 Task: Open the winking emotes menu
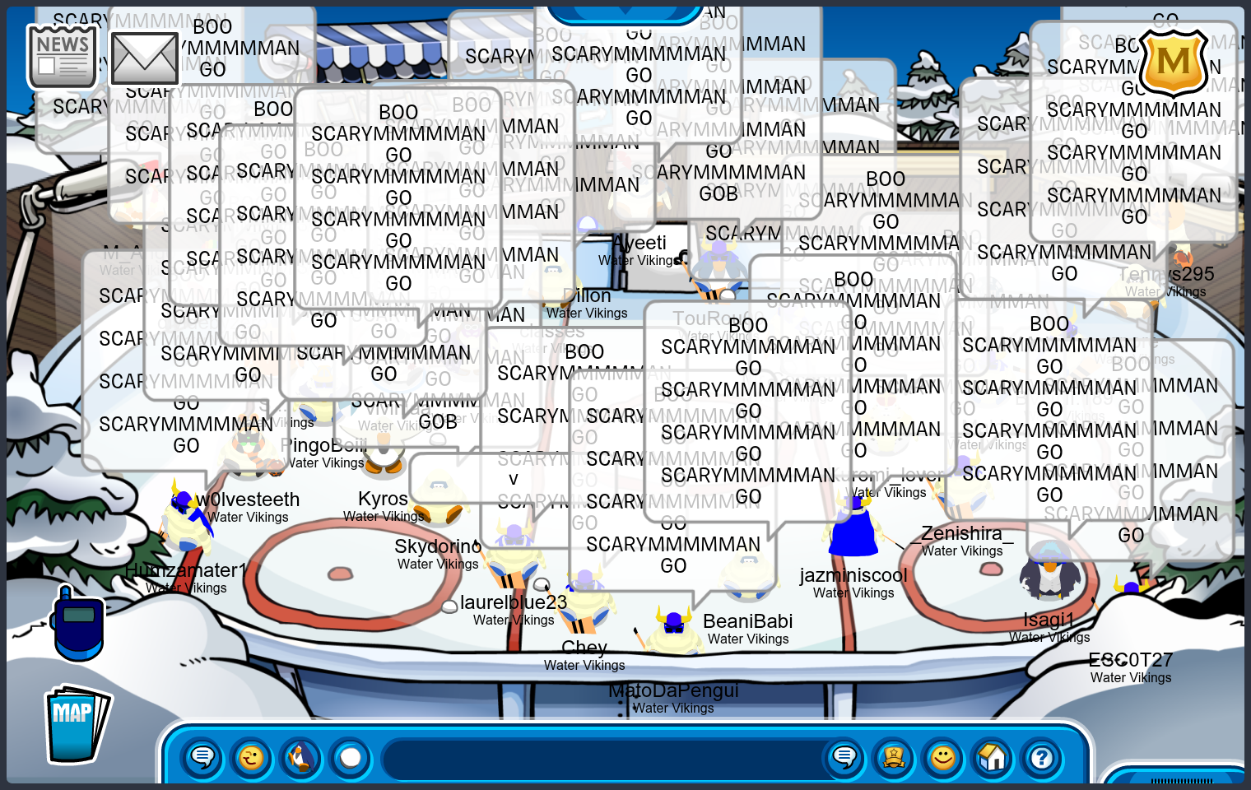coord(251,757)
